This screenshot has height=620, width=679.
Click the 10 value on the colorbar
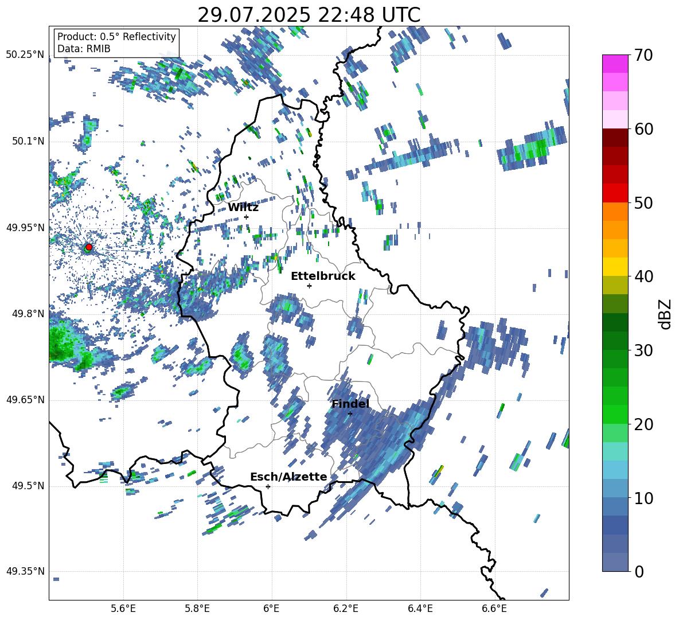(643, 498)
